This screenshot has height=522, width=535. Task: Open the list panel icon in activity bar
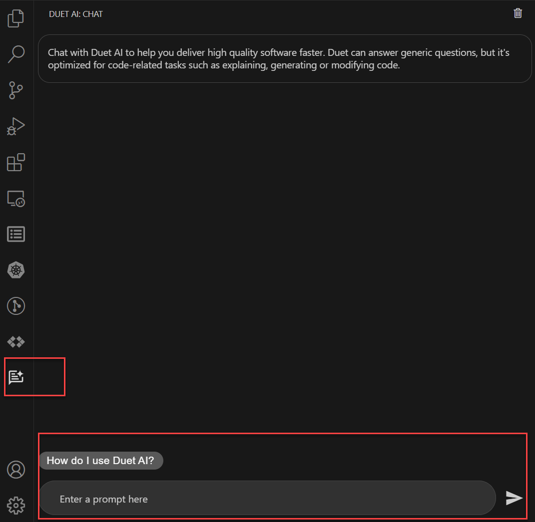point(15,234)
